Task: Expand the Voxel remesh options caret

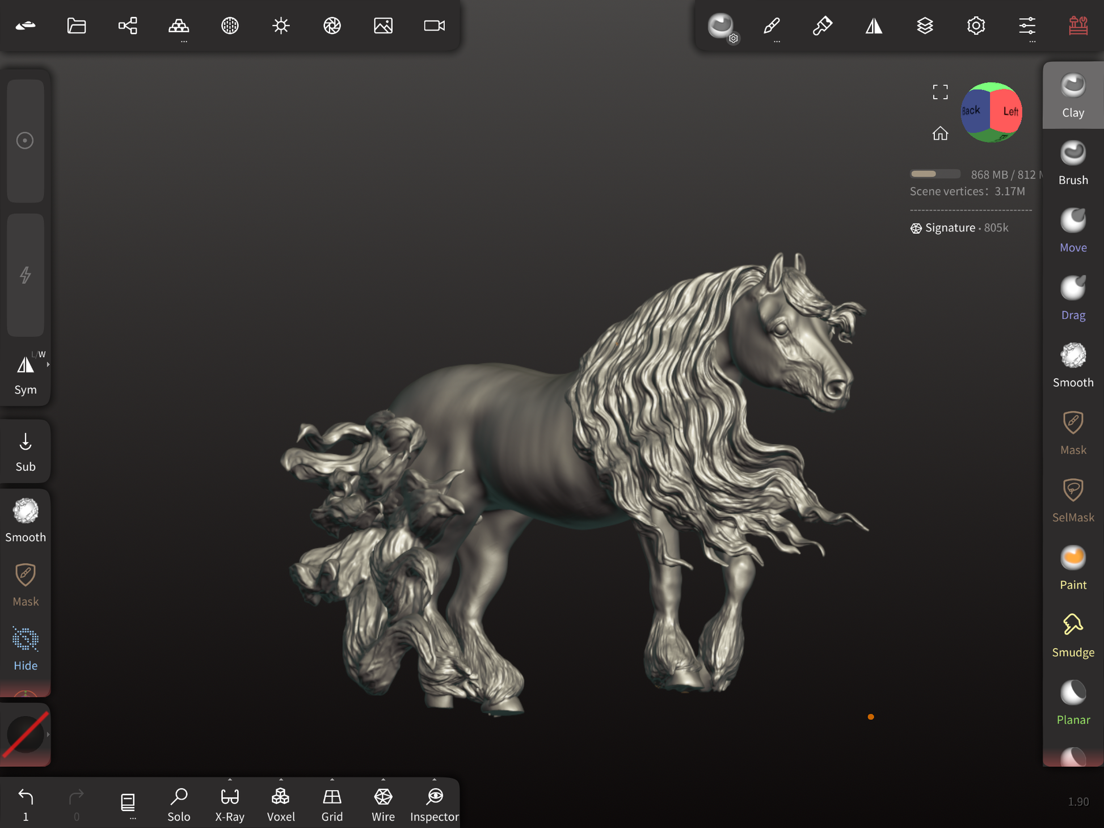Action: [281, 780]
